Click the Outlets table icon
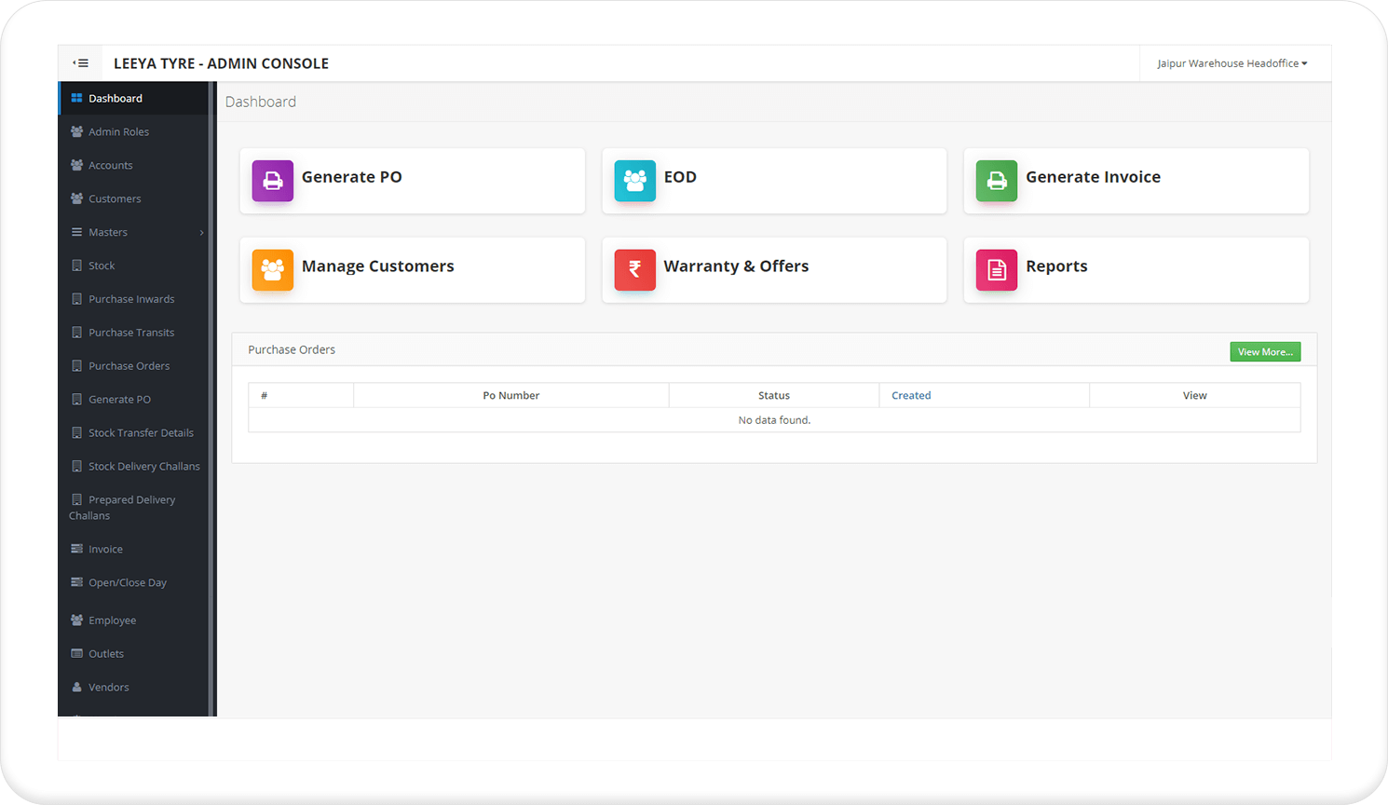 [76, 653]
